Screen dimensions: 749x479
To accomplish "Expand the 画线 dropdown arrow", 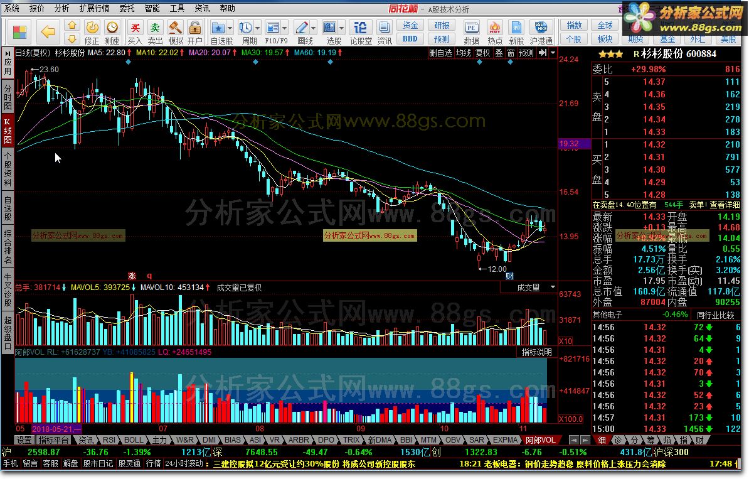I will (314, 28).
